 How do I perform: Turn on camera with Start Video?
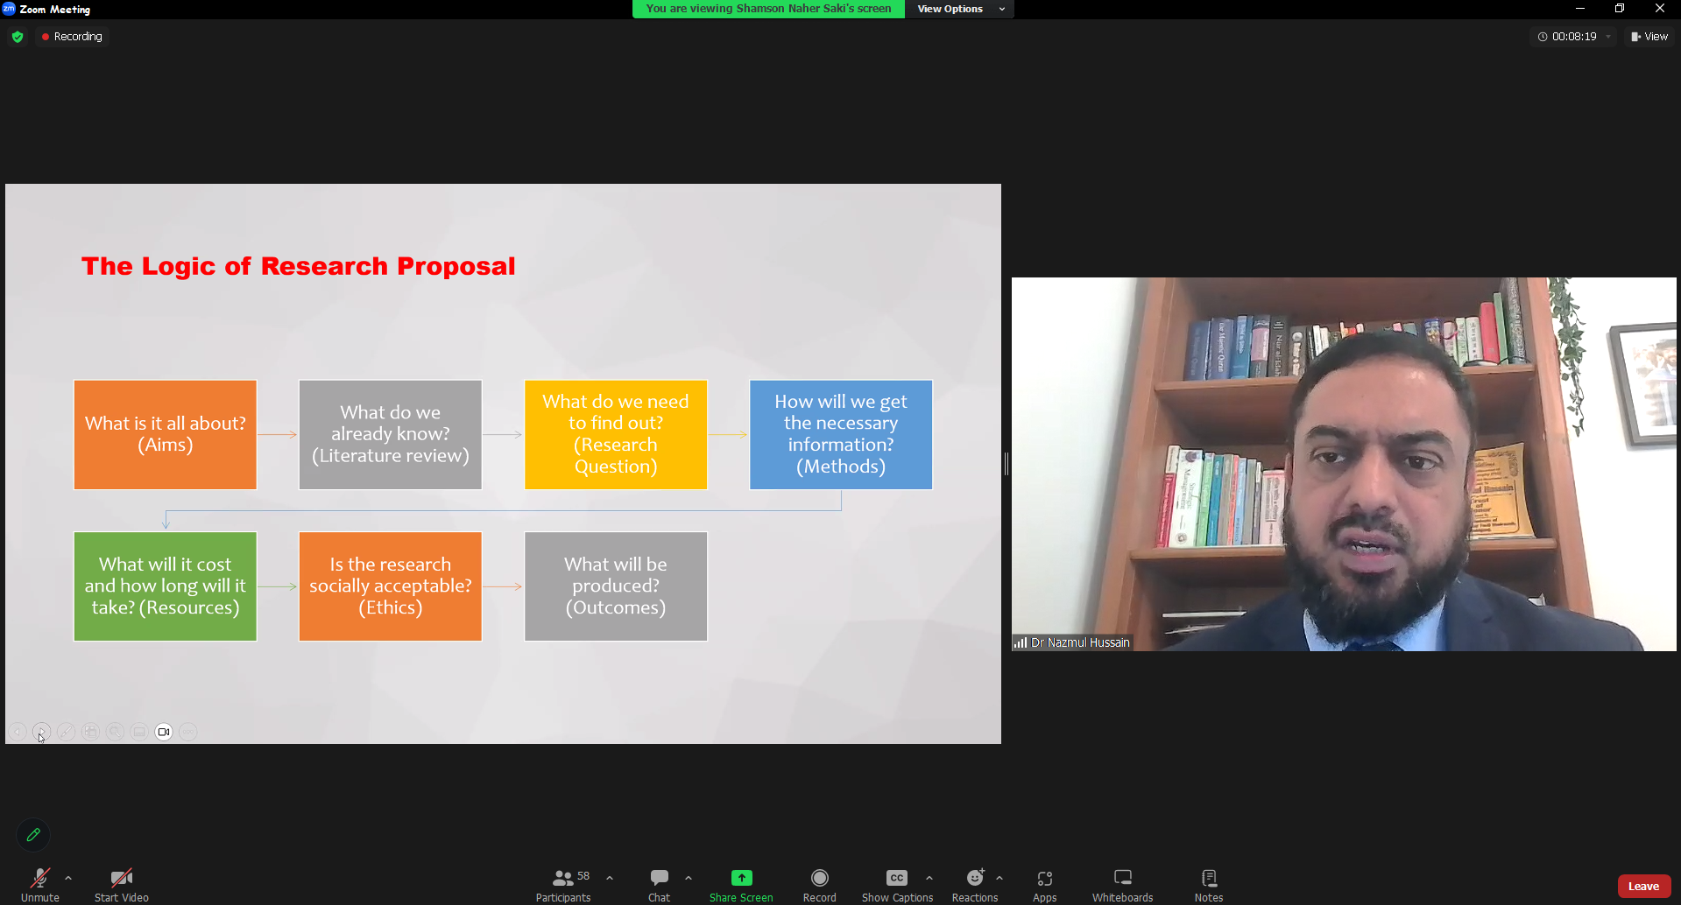pyautogui.click(x=122, y=884)
